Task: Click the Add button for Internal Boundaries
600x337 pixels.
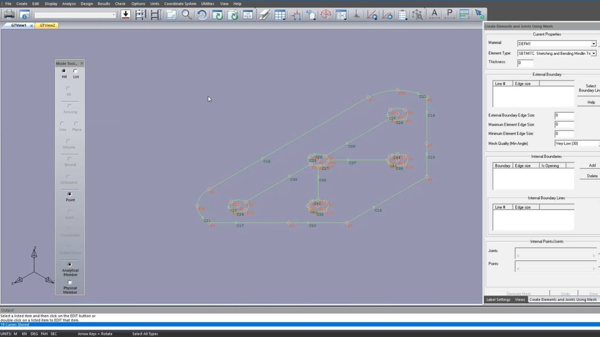Action: pyautogui.click(x=592, y=166)
